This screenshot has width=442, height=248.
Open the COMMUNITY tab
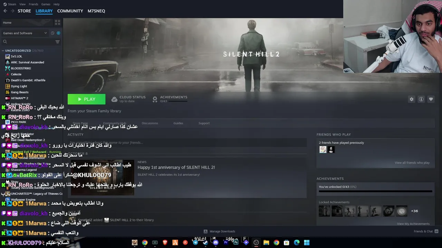click(x=70, y=11)
